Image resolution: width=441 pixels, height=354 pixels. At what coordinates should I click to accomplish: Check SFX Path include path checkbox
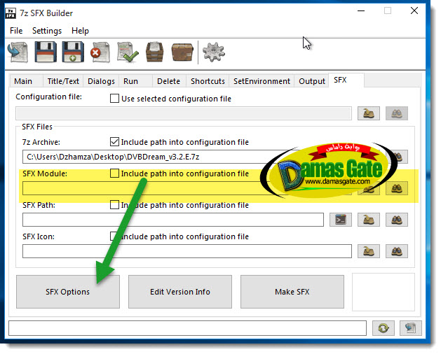pyautogui.click(x=114, y=205)
